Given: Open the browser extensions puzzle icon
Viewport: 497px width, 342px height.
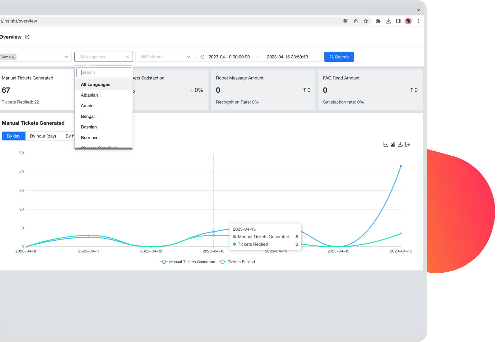Looking at the screenshot, I should (x=378, y=21).
